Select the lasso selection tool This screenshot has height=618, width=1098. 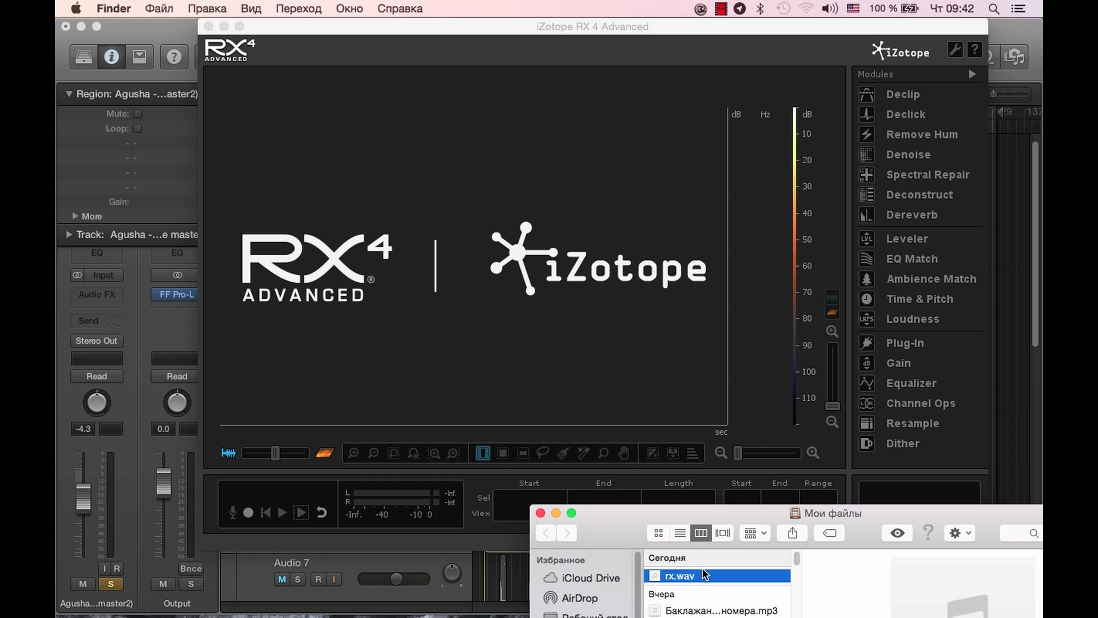pos(543,453)
